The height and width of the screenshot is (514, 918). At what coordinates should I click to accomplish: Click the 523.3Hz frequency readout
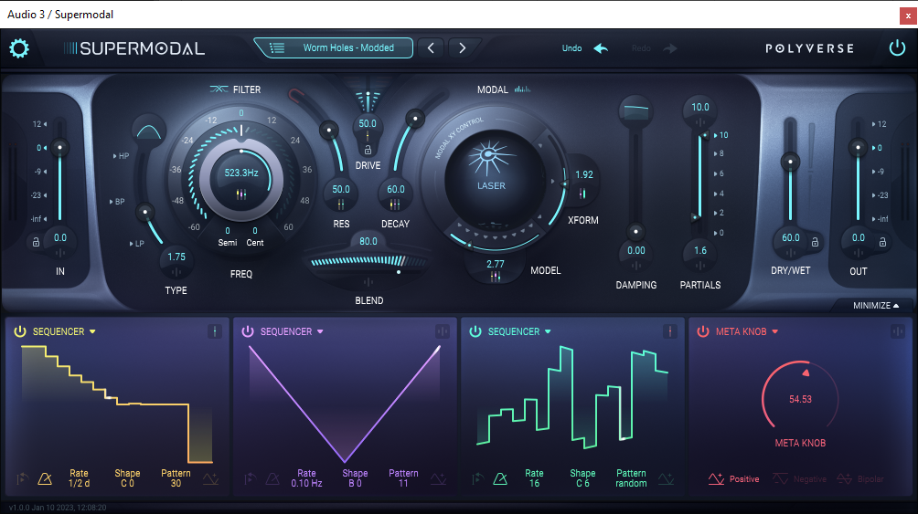[x=241, y=173]
